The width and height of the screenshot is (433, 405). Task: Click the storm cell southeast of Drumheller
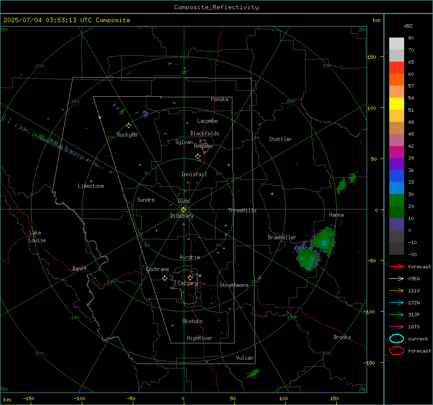click(307, 259)
